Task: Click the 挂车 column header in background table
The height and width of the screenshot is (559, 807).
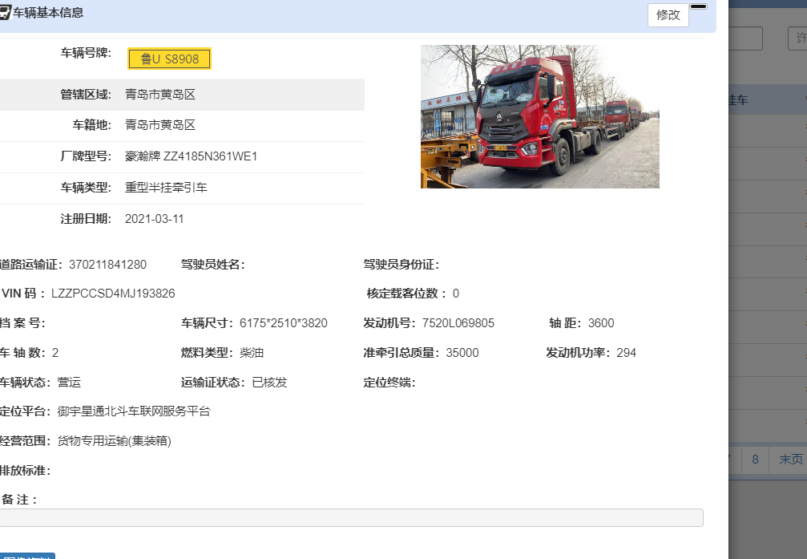Action: 737,100
